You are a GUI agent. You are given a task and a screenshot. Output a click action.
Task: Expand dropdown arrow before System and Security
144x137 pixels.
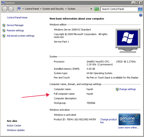(41, 9)
